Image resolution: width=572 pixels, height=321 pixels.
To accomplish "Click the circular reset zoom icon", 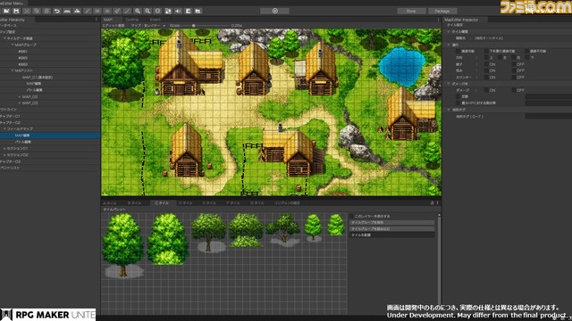I will pyautogui.click(x=157, y=11).
